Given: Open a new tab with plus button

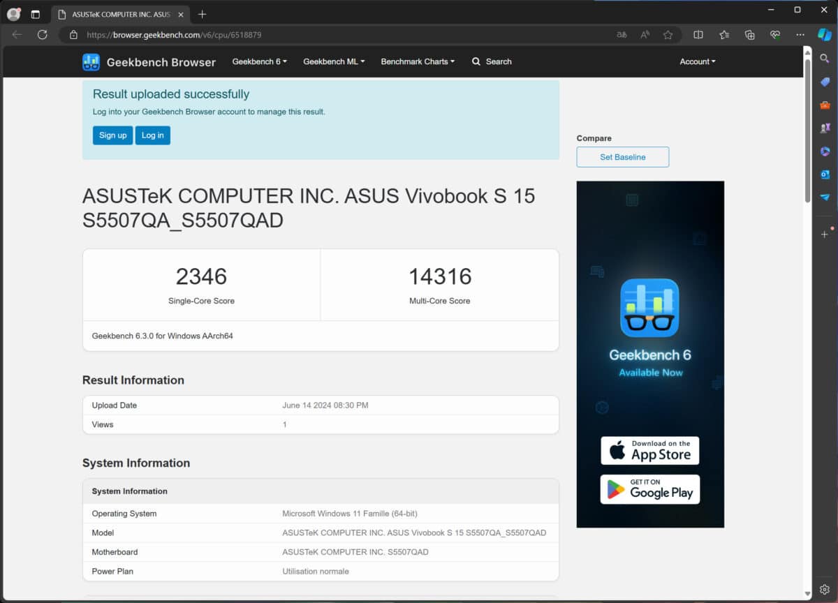Looking at the screenshot, I should (203, 14).
